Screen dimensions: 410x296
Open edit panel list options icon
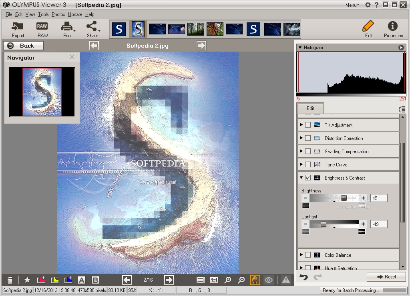(402, 109)
